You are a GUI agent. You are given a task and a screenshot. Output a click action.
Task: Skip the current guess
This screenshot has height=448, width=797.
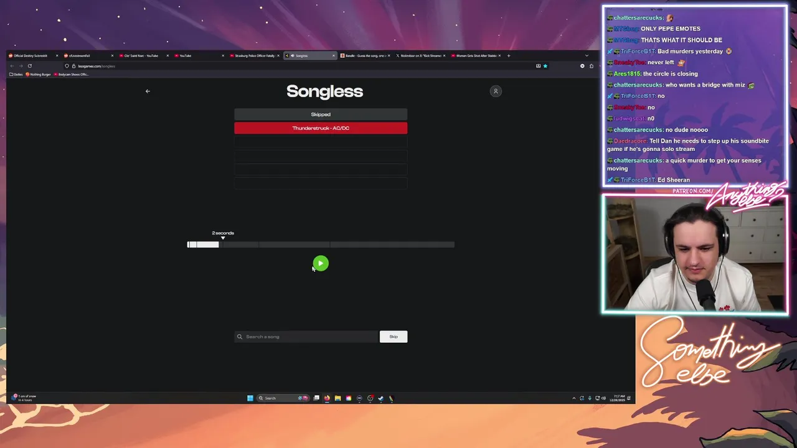click(394, 337)
